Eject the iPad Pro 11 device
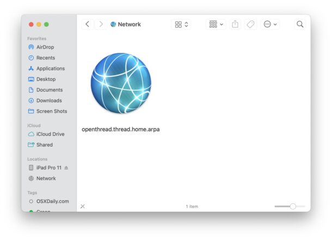Viewport: 332px width, 240px height. [66, 168]
